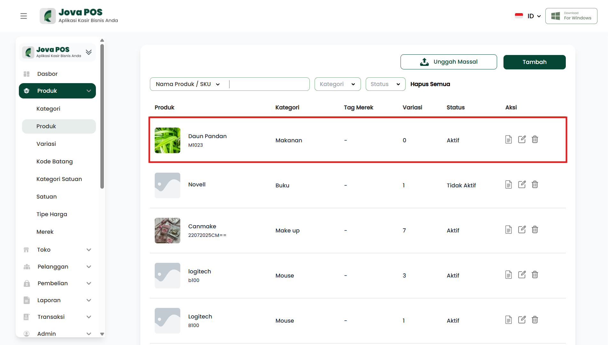Screen dimensions: 608x345
Task: Edit the Logitech B100 product
Action: point(522,320)
